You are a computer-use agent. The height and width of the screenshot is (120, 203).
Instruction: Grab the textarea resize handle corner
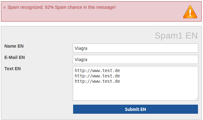pyautogui.click(x=196, y=99)
